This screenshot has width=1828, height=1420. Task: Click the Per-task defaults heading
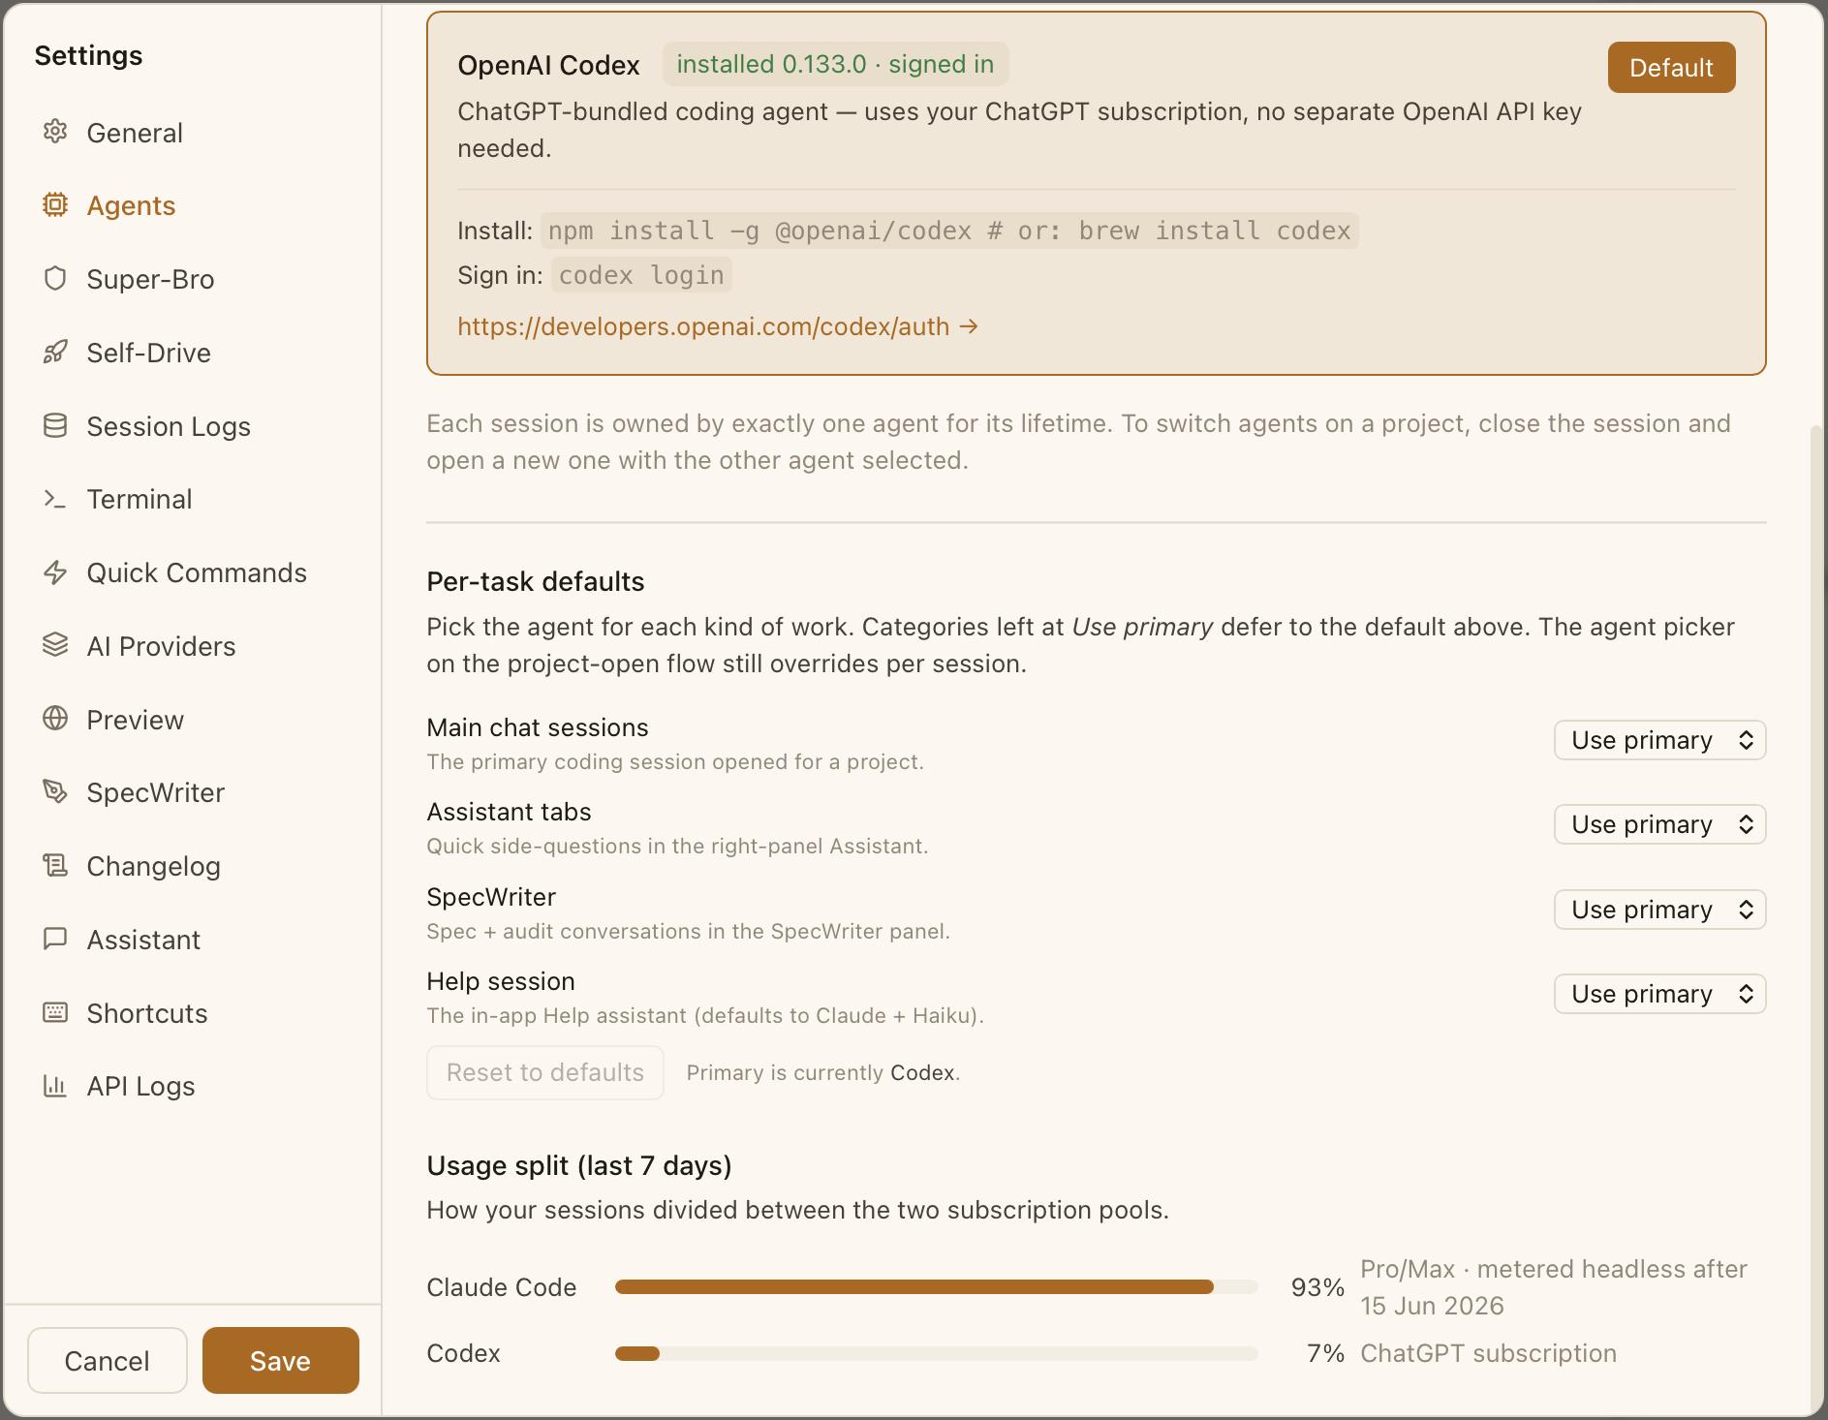[x=536, y=581]
